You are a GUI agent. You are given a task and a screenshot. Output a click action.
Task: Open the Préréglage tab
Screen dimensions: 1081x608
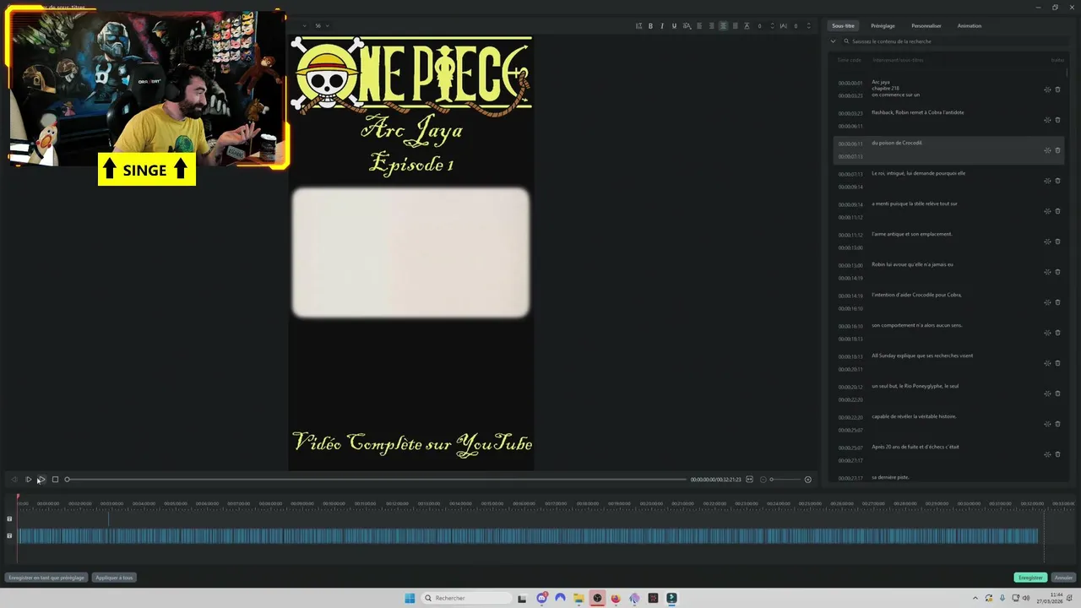click(883, 26)
